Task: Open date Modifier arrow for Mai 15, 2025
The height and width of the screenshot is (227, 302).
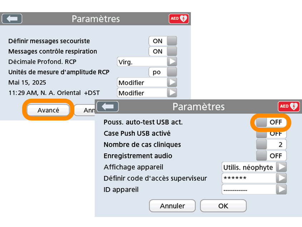Action: pos(173,83)
